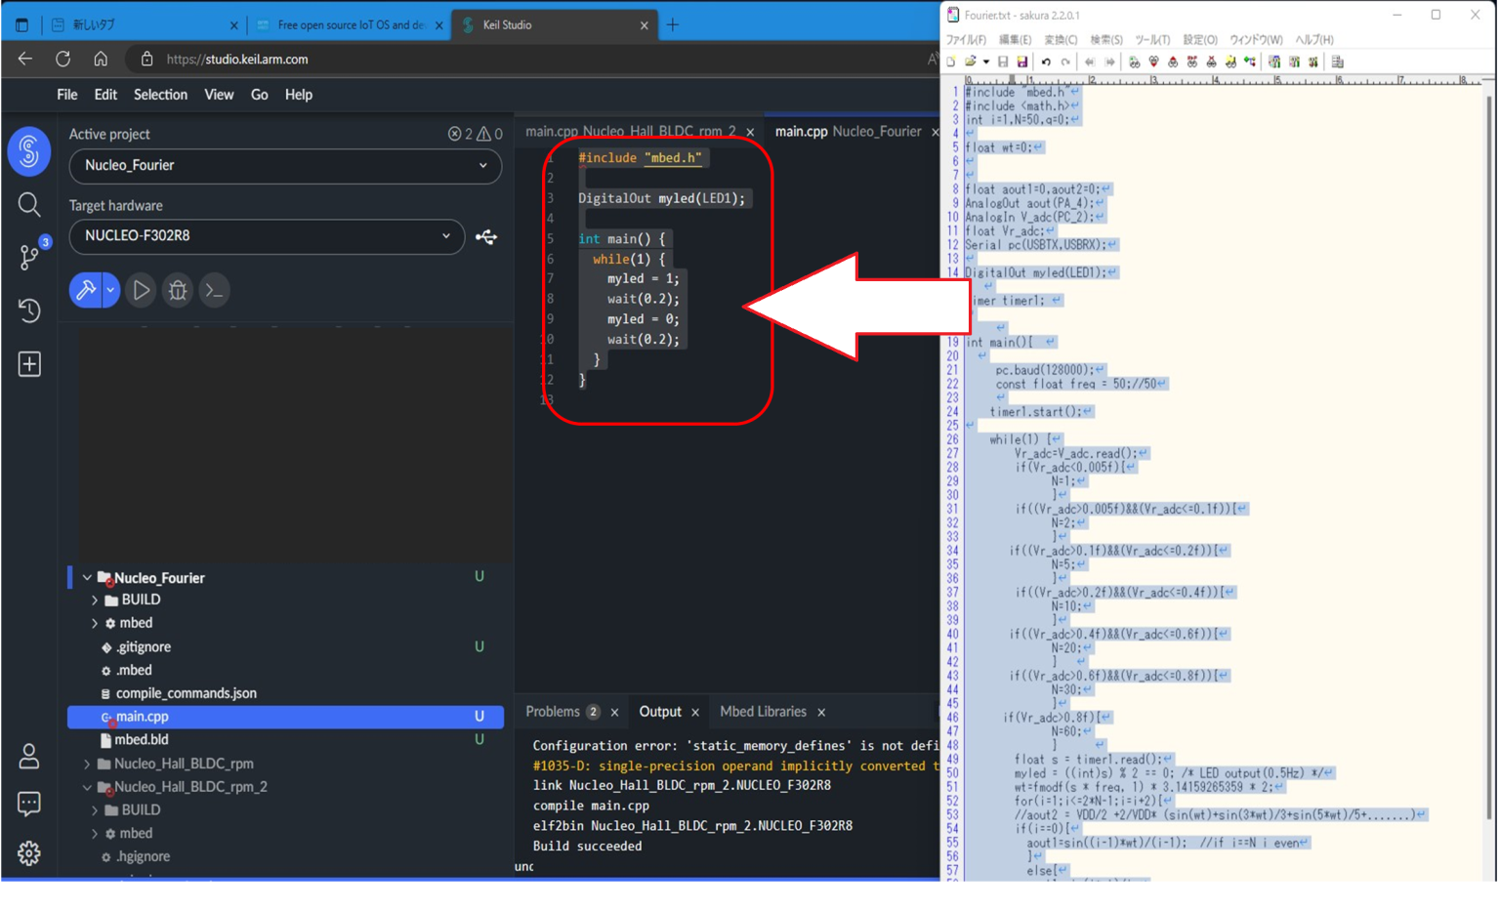The width and height of the screenshot is (1500, 911).
Task: Reload the Keil Studio page
Action: pos(62,58)
